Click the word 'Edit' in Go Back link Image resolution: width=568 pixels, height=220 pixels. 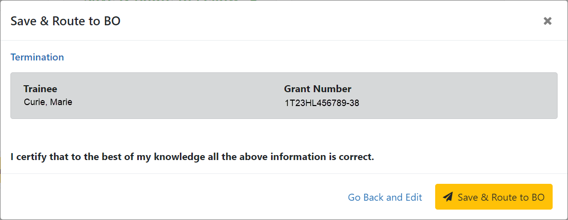click(x=413, y=197)
